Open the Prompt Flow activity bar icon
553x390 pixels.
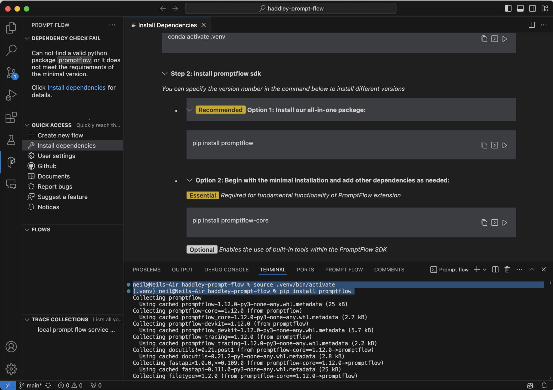pyautogui.click(x=11, y=162)
